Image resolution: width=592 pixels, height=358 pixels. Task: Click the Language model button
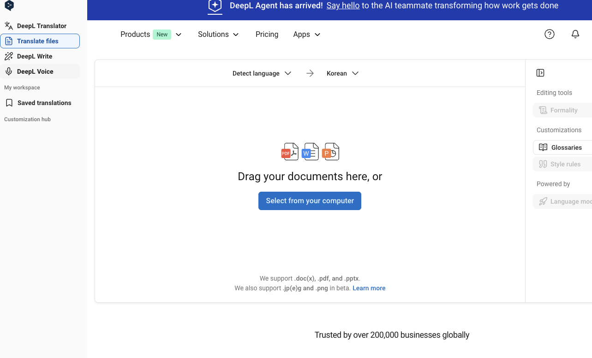[562, 201]
